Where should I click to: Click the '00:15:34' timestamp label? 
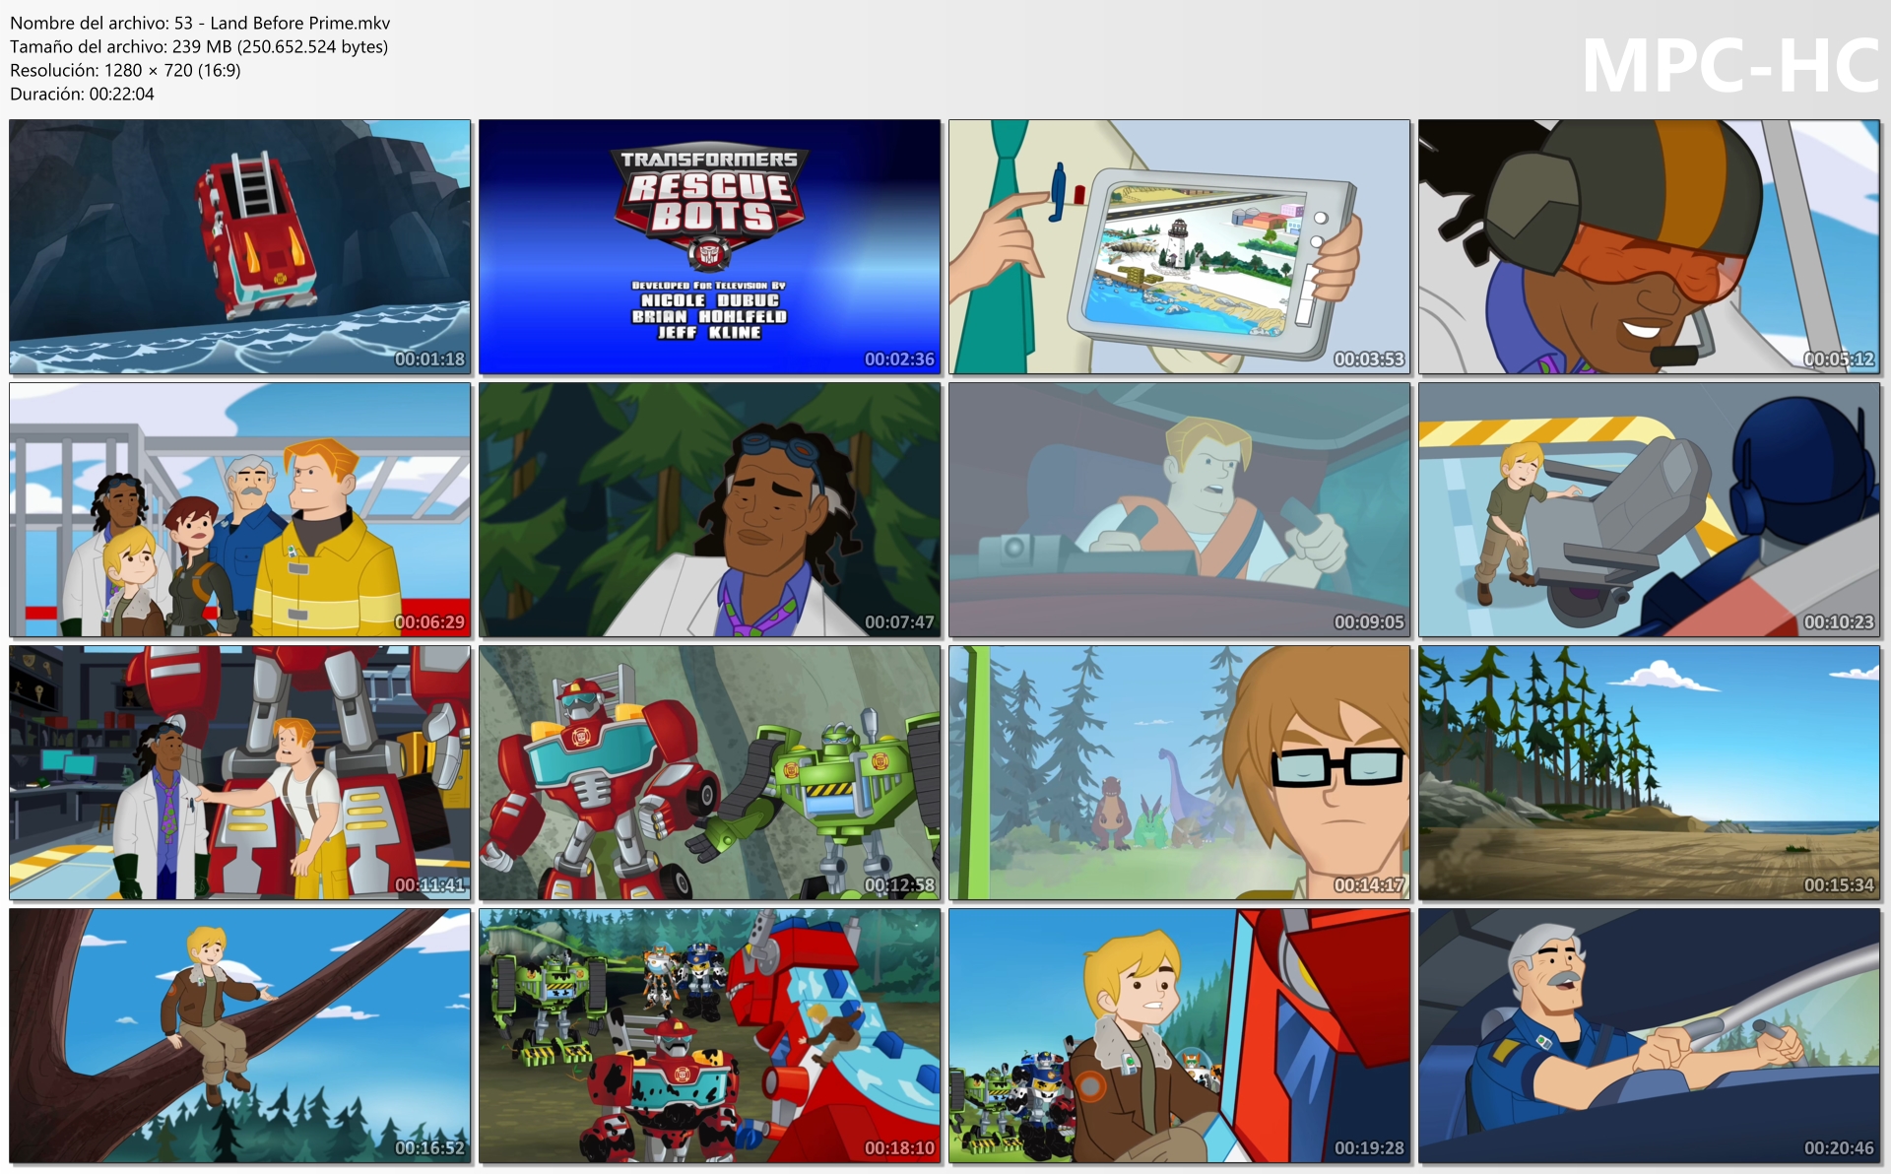[x=1839, y=885]
